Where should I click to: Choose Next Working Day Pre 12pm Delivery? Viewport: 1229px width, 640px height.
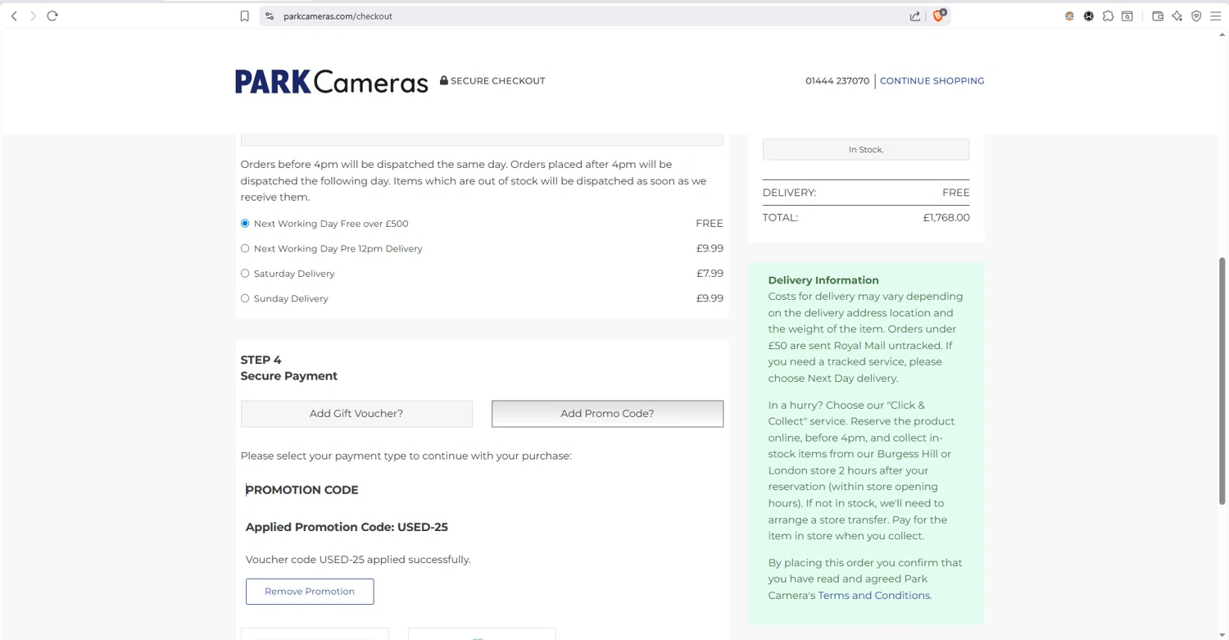[x=245, y=248]
